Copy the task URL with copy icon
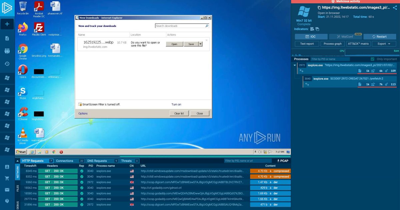Viewport: 400px width, 210px height. click(x=319, y=7)
